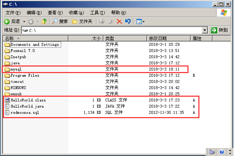Click the keyboard icon in the language bar

[x=212, y=152]
